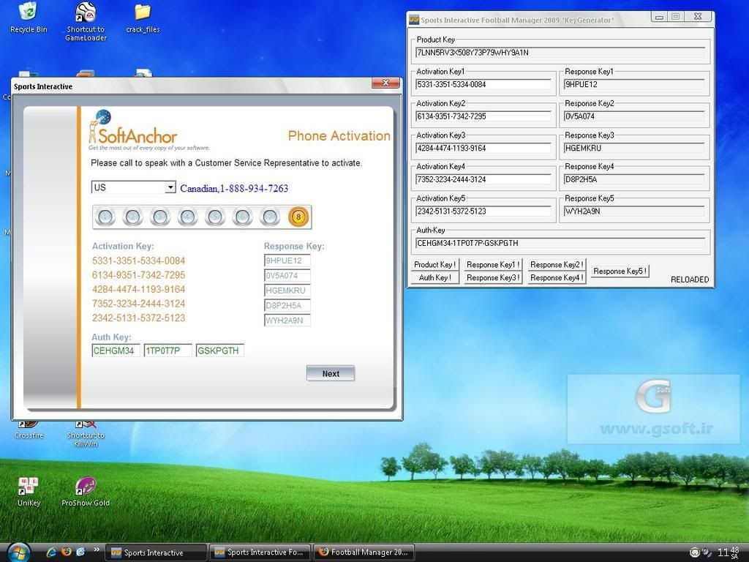
Task: Switch to Football Manager 20... taskbar item
Action: 364,552
